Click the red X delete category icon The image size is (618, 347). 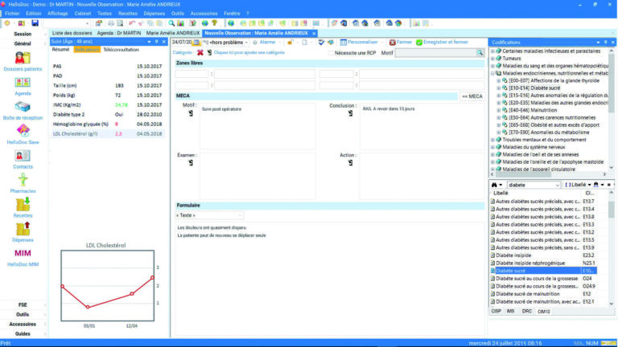tap(200, 52)
